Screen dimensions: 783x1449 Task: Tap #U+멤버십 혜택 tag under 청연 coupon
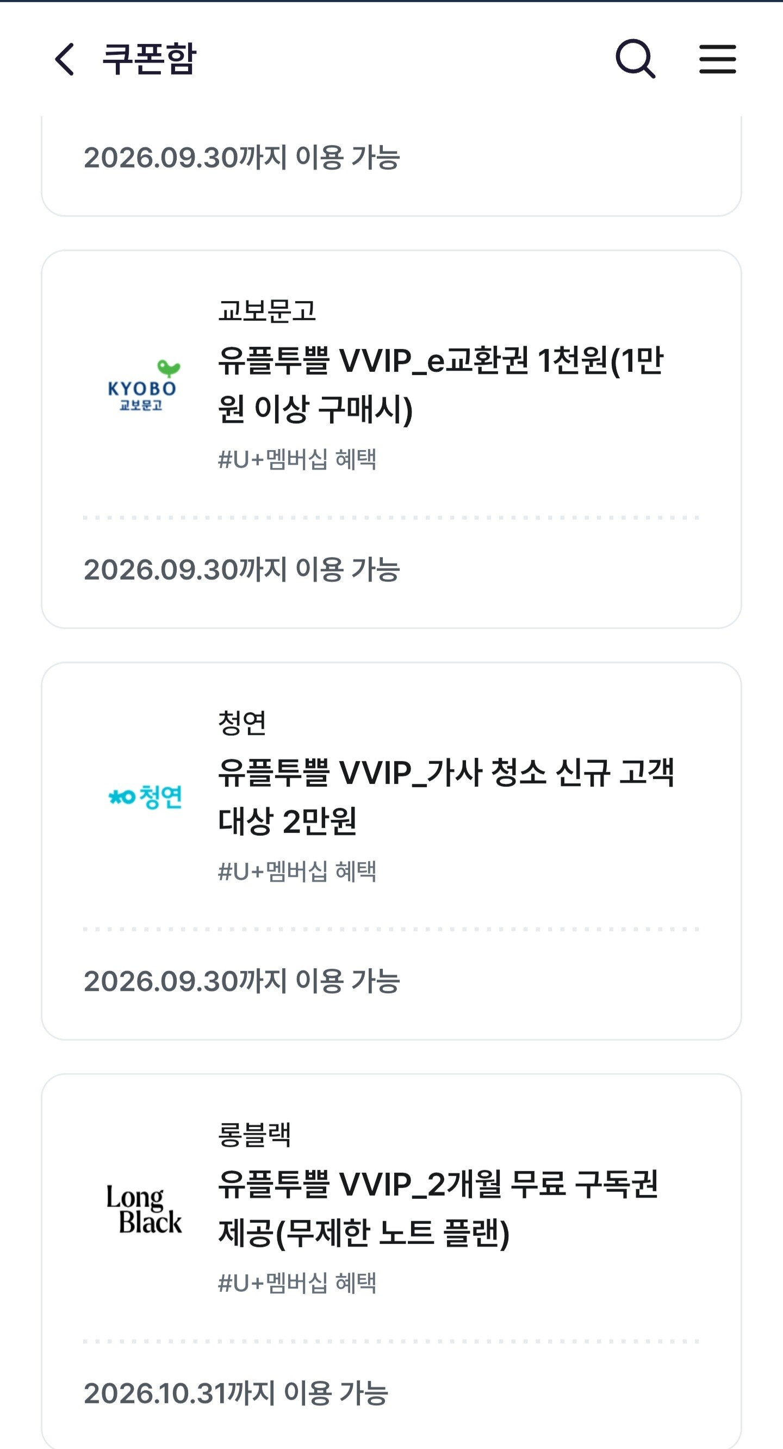pos(297,870)
